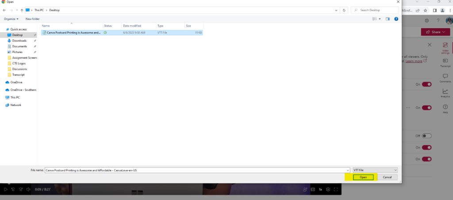Bookmark this page with the star icon
The image size is (453, 200).
425,10
